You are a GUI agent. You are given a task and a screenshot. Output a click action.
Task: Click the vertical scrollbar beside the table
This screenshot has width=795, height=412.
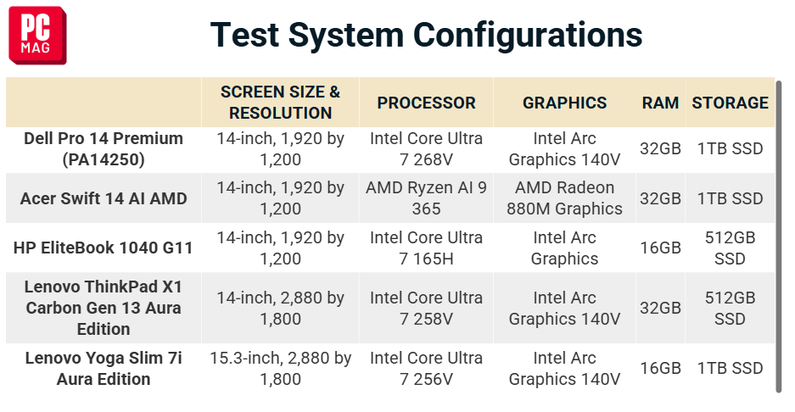point(779,237)
